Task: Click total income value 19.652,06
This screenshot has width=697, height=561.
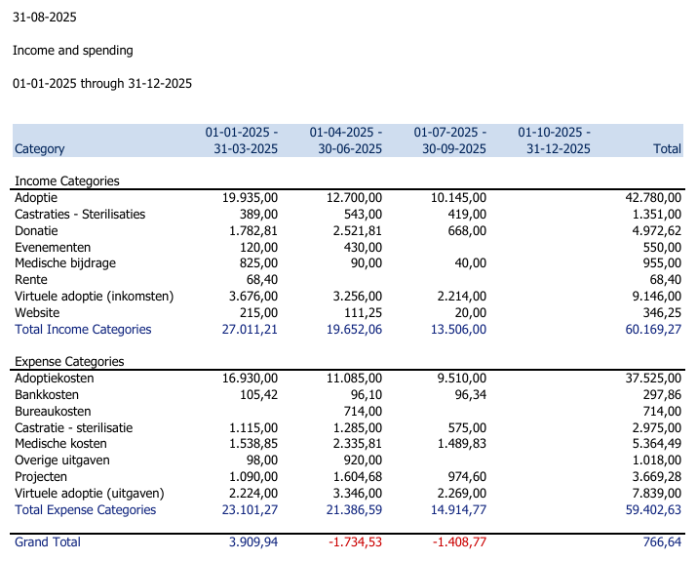Action: coord(354,329)
